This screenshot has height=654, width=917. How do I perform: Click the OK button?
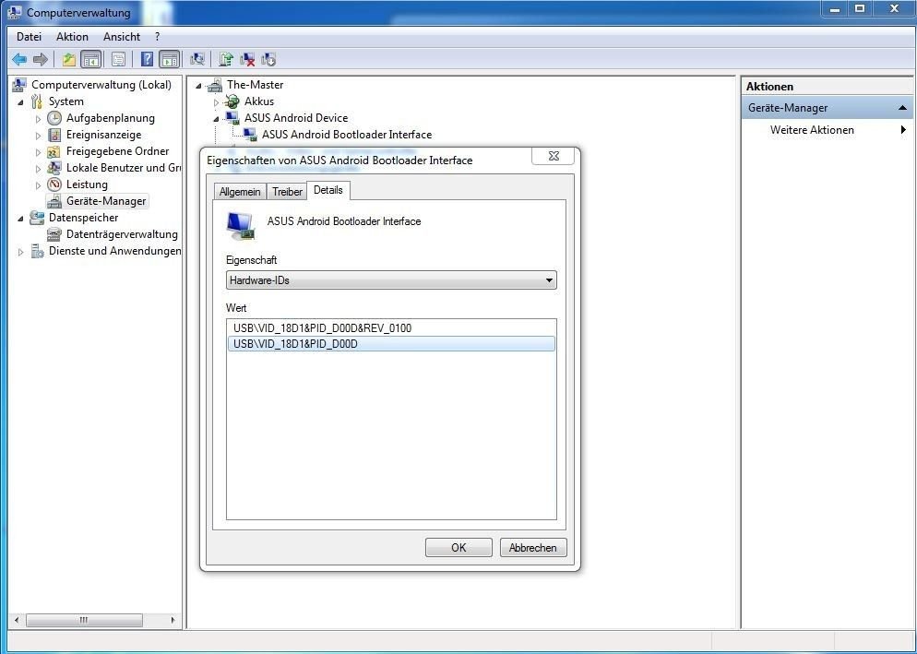[458, 548]
